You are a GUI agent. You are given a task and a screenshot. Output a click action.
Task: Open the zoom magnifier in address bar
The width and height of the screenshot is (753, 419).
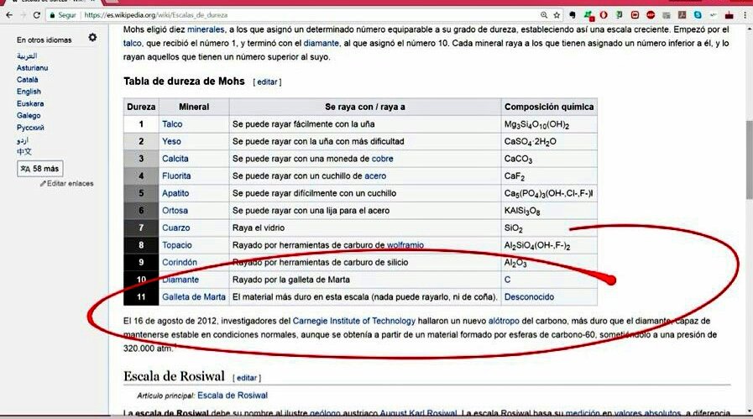pyautogui.click(x=544, y=15)
